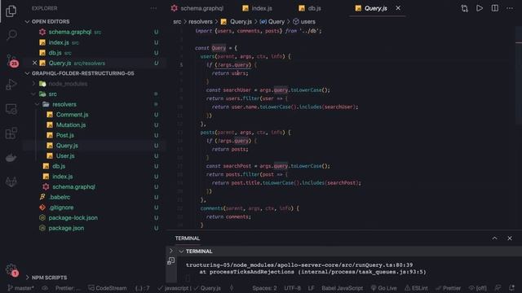Open the Search view in activity bar

[11, 35]
